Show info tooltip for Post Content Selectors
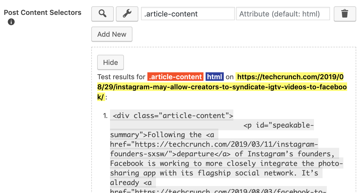 click(x=11, y=22)
